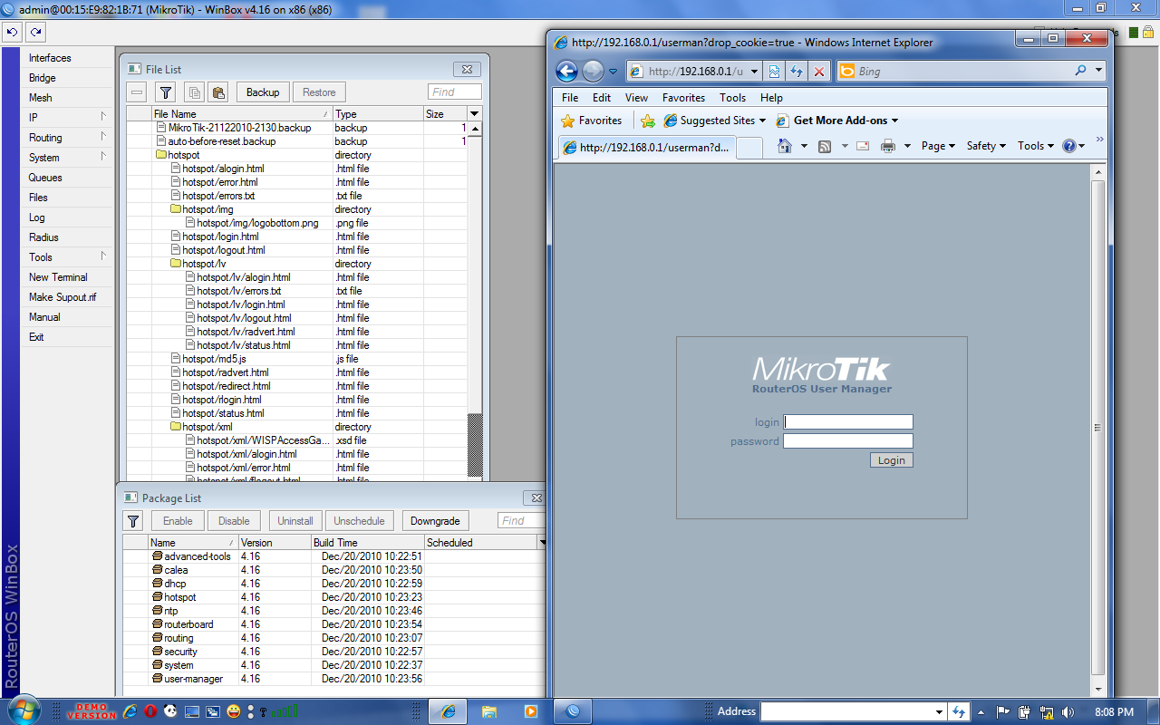The image size is (1160, 725).
Task: Click the IE button in the taskbar
Action: (448, 711)
